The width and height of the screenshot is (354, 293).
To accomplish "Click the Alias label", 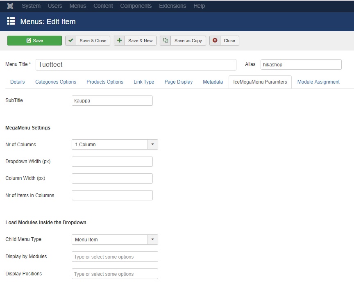I will pyautogui.click(x=250, y=64).
